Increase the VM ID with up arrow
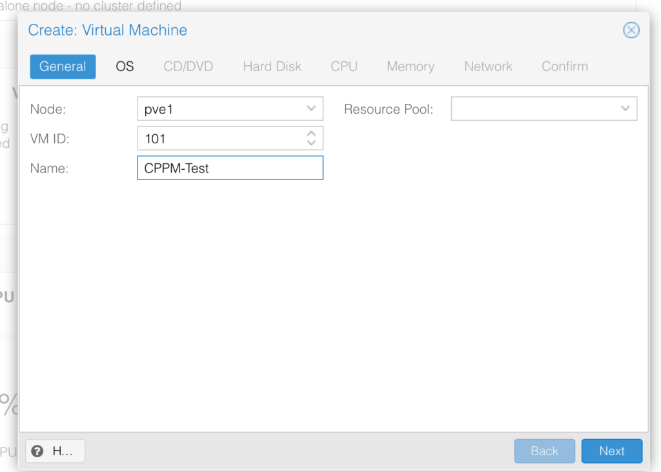This screenshot has width=661, height=472. 311,134
